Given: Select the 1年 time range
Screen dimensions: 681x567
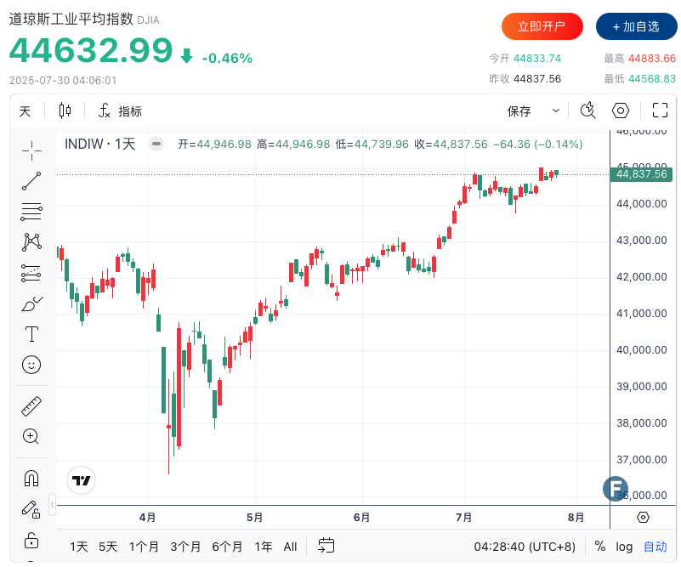Looking at the screenshot, I should pyautogui.click(x=264, y=546).
